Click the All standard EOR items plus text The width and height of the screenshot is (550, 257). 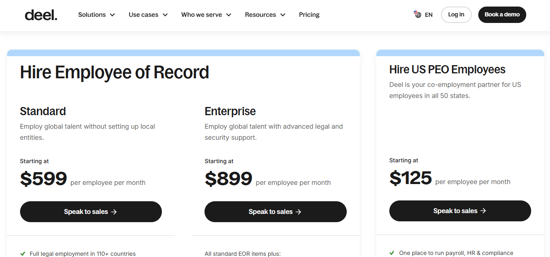coord(243,254)
